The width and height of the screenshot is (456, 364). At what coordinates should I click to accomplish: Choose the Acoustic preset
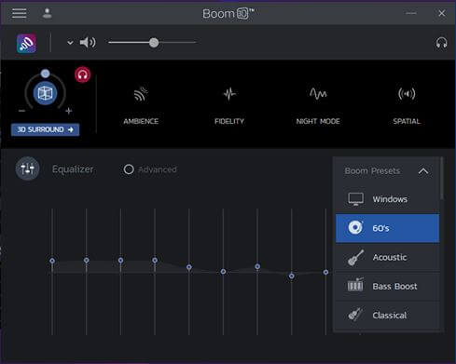[x=387, y=257]
